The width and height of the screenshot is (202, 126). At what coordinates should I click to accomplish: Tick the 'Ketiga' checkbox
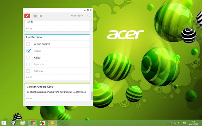click(28, 58)
